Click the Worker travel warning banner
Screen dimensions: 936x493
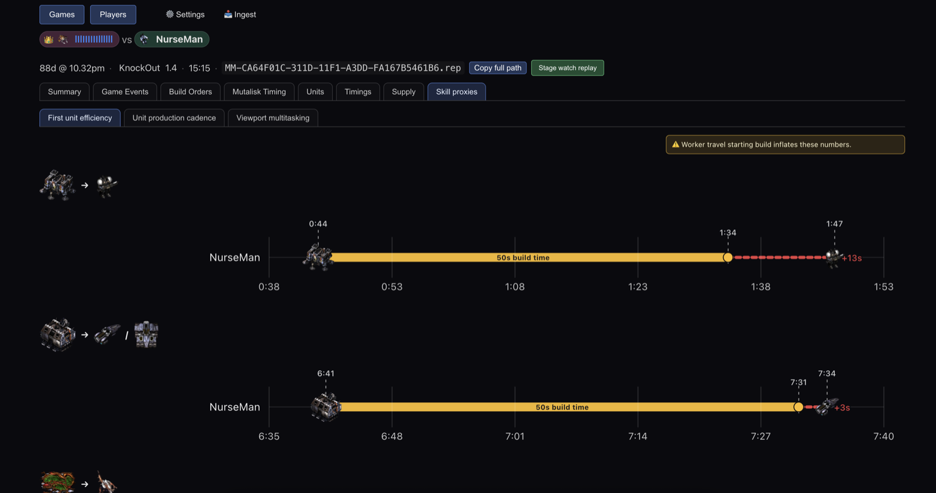785,144
